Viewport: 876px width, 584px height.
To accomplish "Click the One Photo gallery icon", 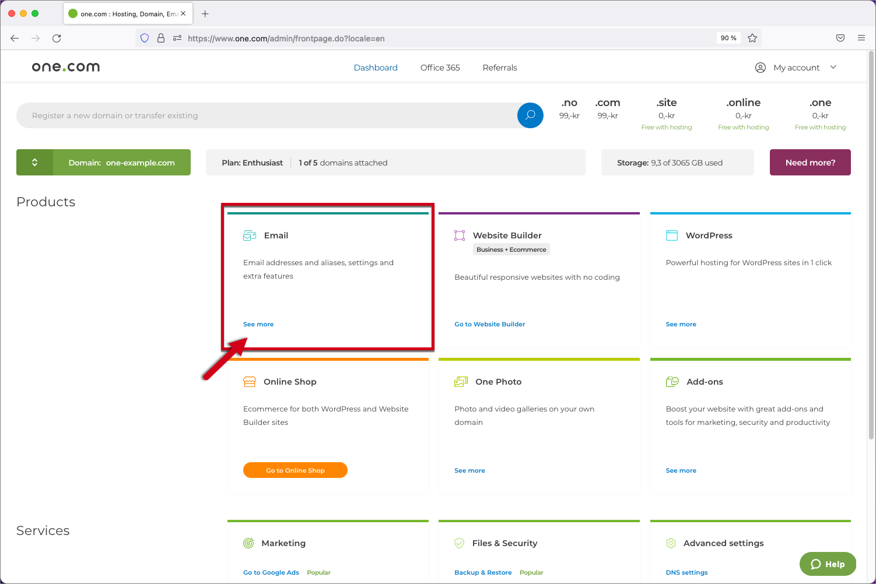I will pos(461,382).
